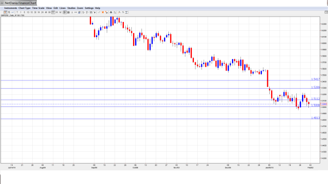Screen dimensions: 328x184
Task: Click the second 'A' text-size icon
Action: 123,12
